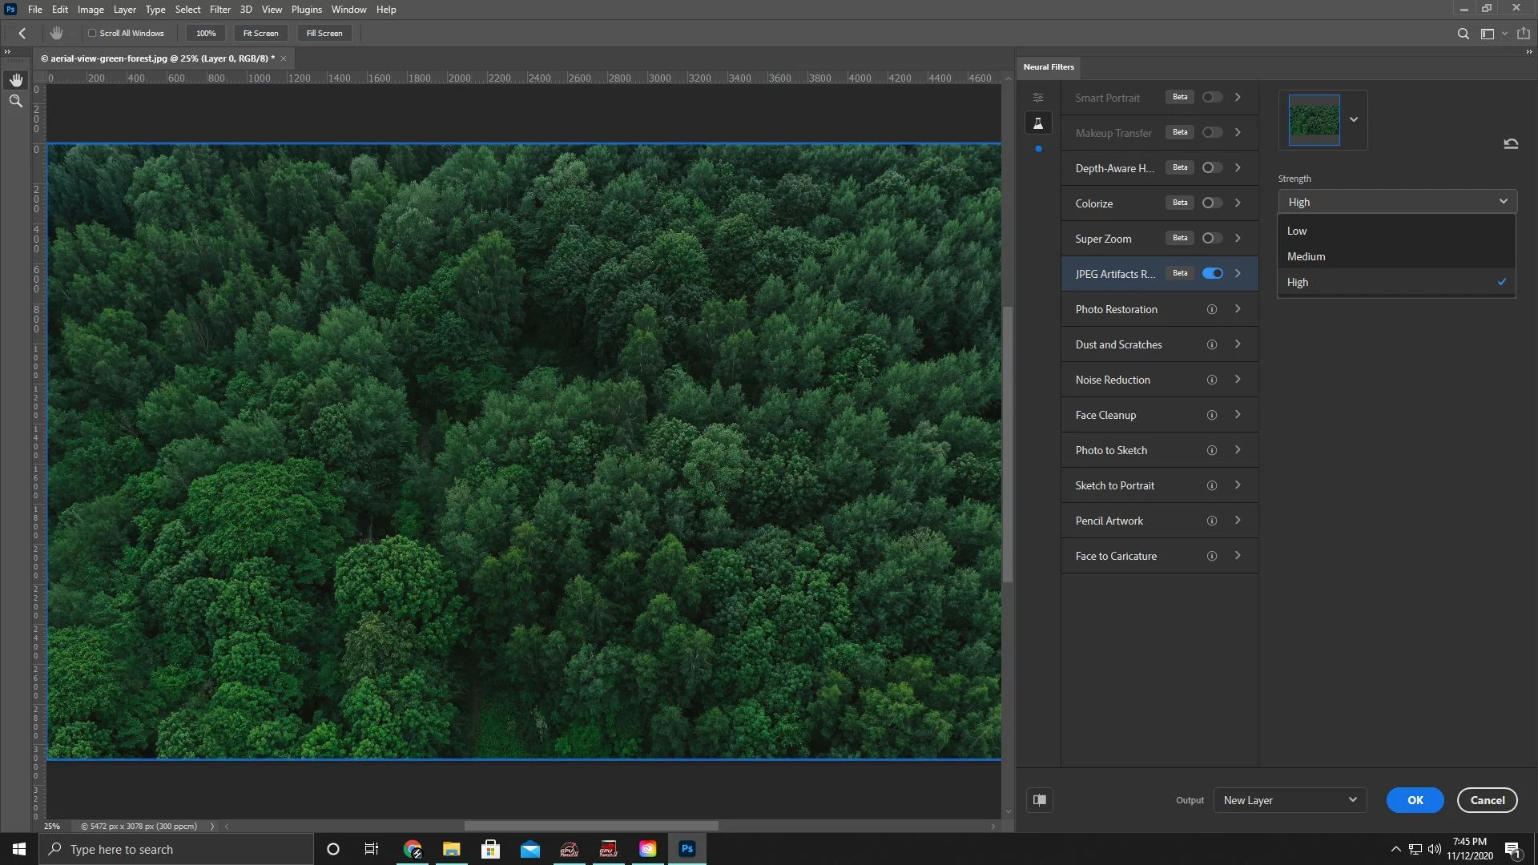Click the share icon in options bar
This screenshot has height=865, width=1538.
pyautogui.click(x=1524, y=34)
